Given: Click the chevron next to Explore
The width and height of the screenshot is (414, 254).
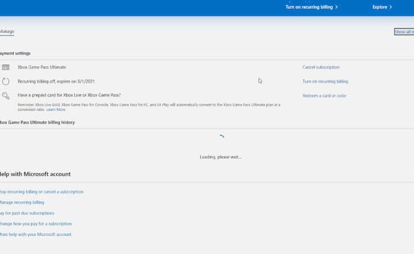Looking at the screenshot, I should tap(390, 7).
